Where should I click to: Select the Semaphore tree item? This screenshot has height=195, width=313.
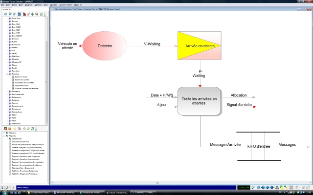pyautogui.click(x=17, y=112)
